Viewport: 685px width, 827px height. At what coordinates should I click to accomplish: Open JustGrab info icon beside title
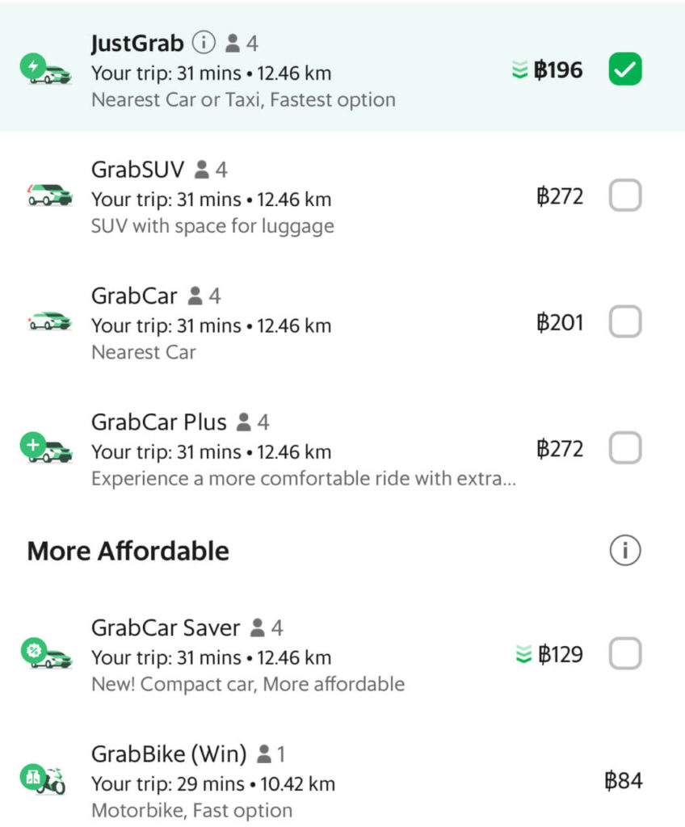pyautogui.click(x=204, y=42)
